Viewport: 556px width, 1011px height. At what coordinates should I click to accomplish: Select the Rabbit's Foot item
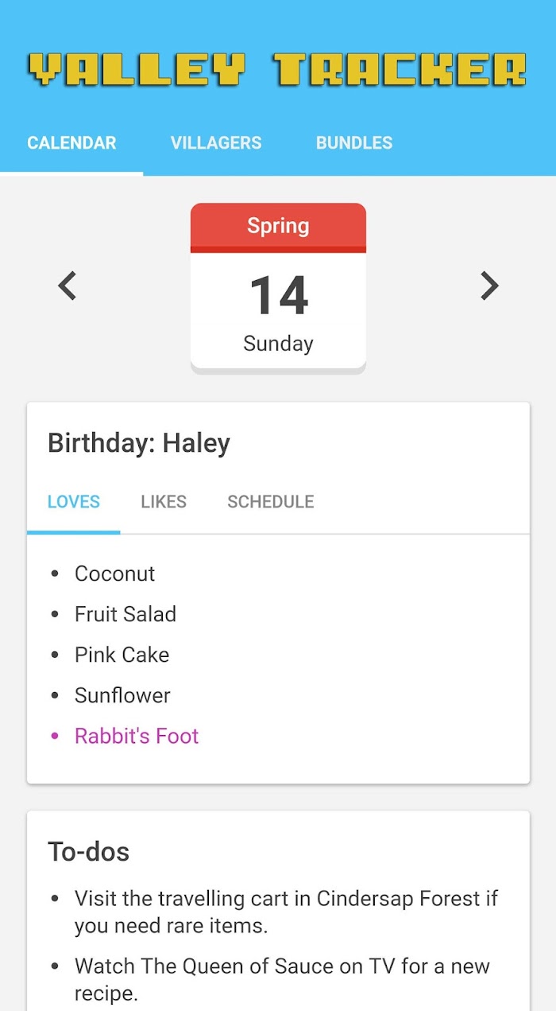(137, 736)
